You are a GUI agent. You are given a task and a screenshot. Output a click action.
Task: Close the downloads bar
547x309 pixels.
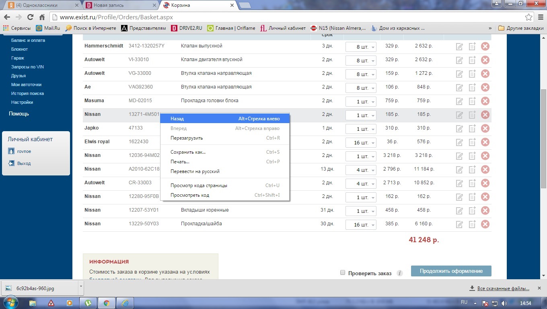[x=540, y=288]
